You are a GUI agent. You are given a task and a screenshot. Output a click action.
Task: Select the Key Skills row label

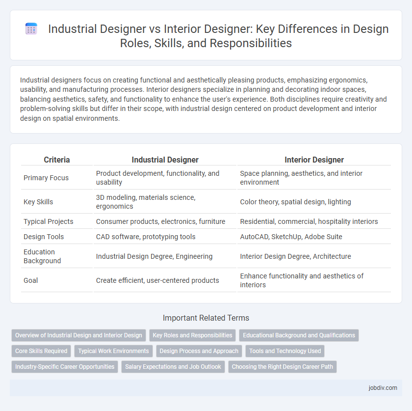point(38,202)
